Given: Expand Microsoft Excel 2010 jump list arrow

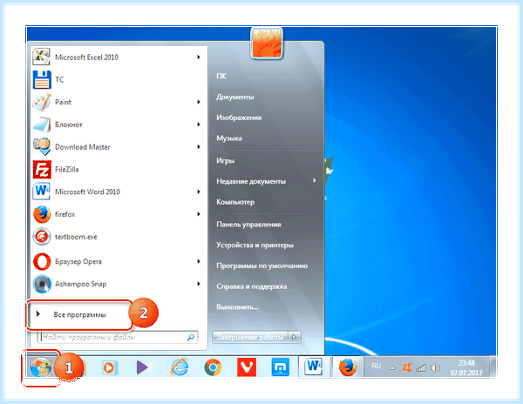Looking at the screenshot, I should coord(199,57).
